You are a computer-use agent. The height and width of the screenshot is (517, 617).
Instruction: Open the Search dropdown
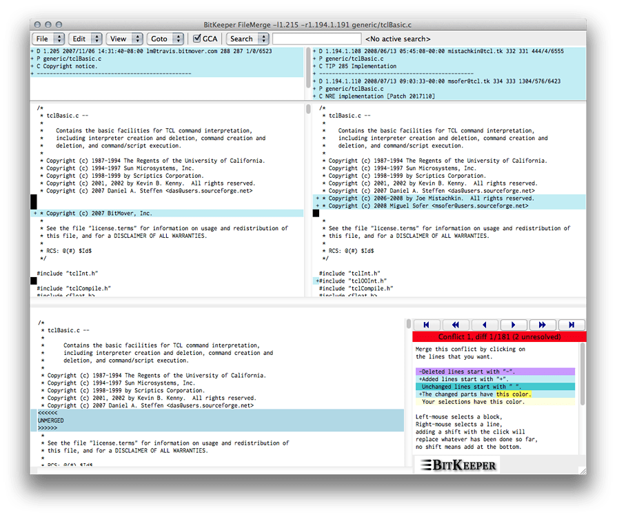[x=247, y=38]
